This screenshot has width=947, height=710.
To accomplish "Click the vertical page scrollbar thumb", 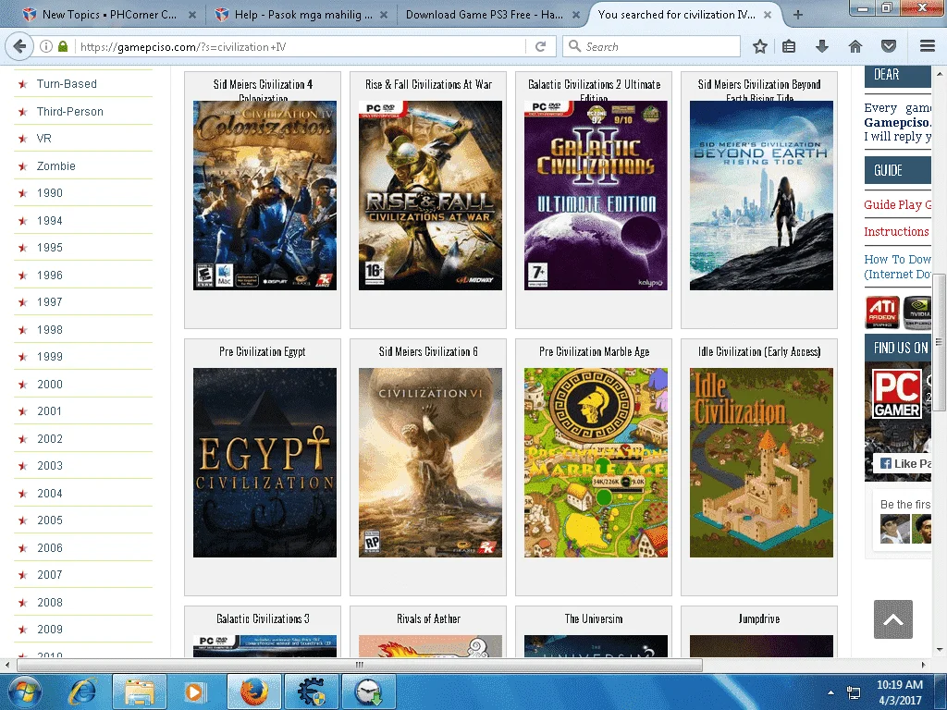I will tap(939, 341).
